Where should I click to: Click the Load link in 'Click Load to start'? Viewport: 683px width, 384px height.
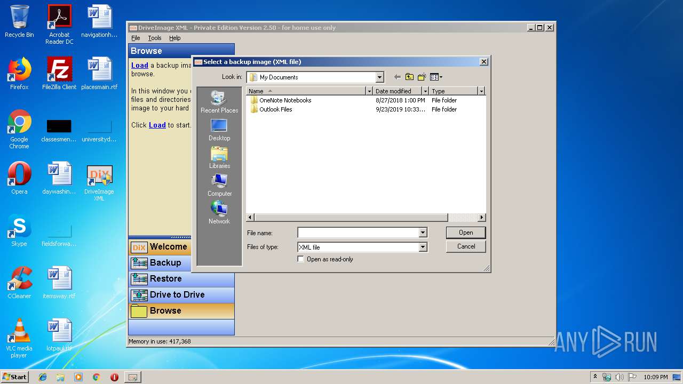(157, 125)
